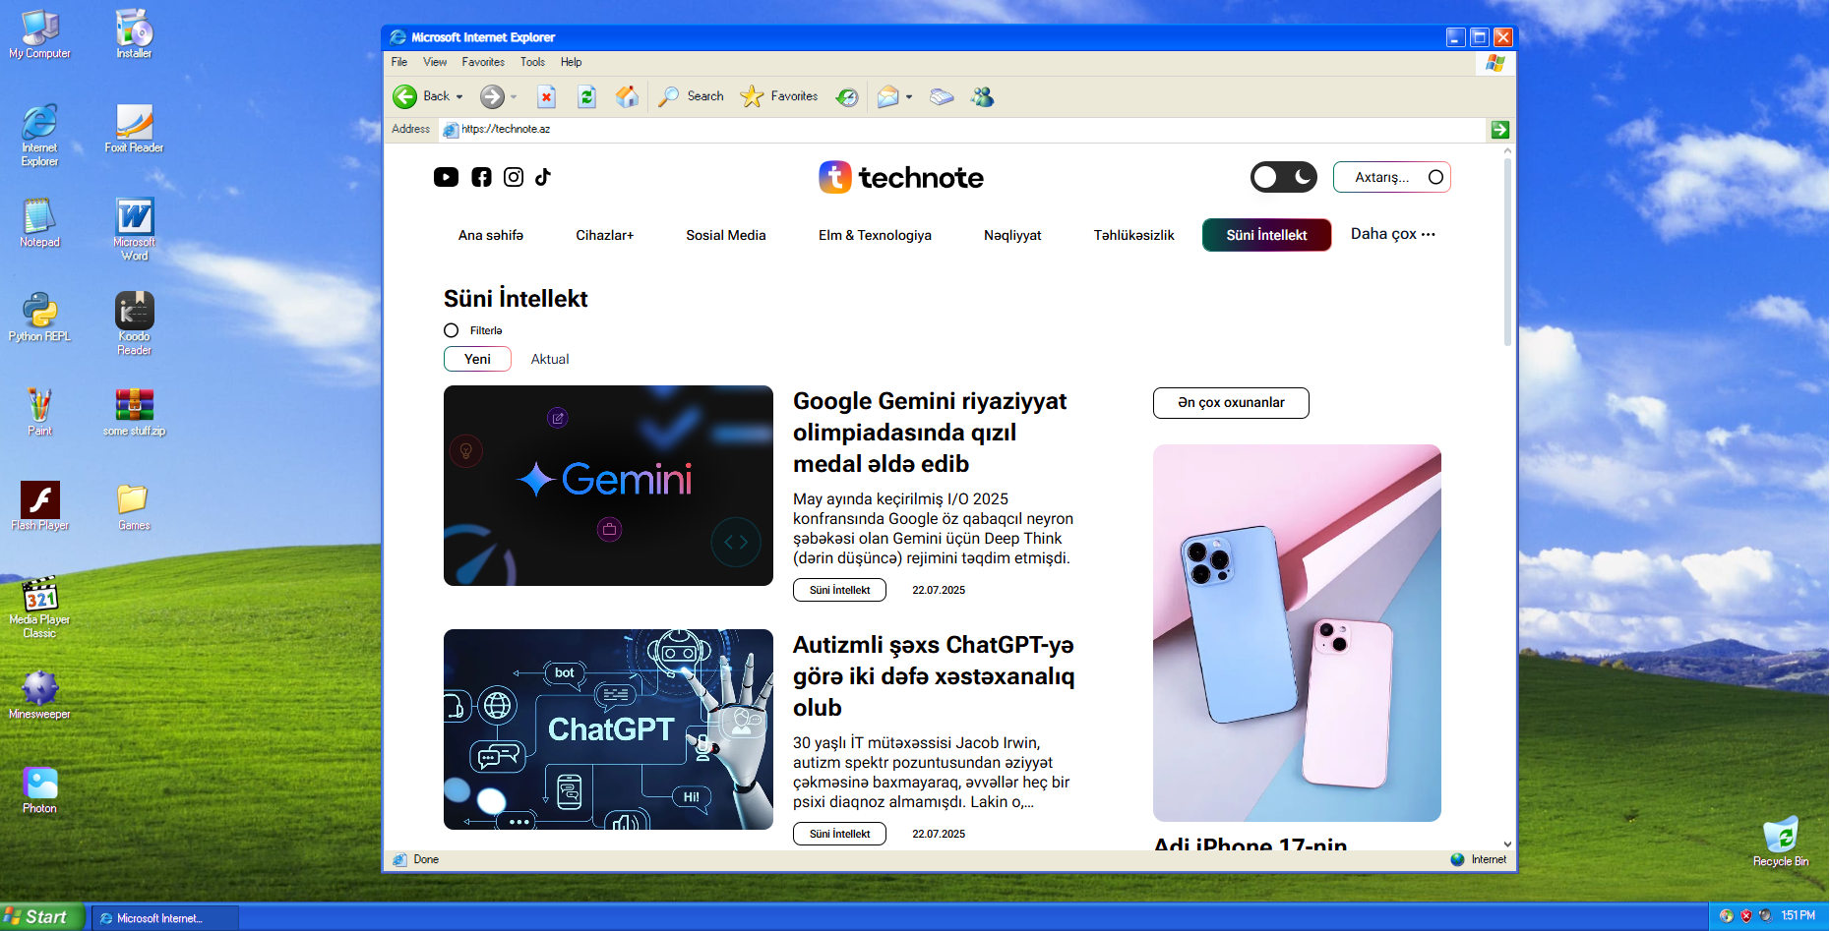Open the Messenger people icon

(x=982, y=96)
